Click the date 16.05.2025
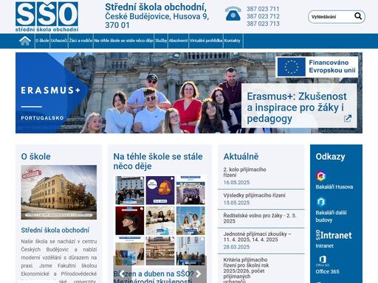This screenshot has height=283, width=378. (236, 183)
